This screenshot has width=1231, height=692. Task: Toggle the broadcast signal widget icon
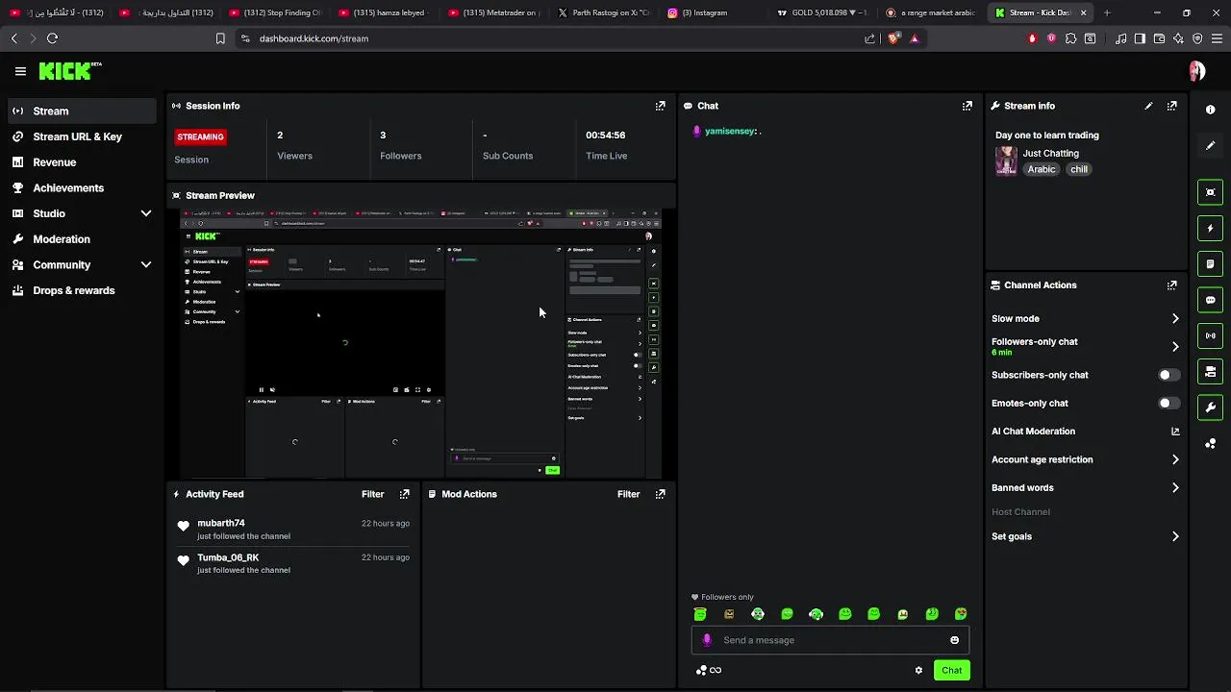pyautogui.click(x=1210, y=335)
